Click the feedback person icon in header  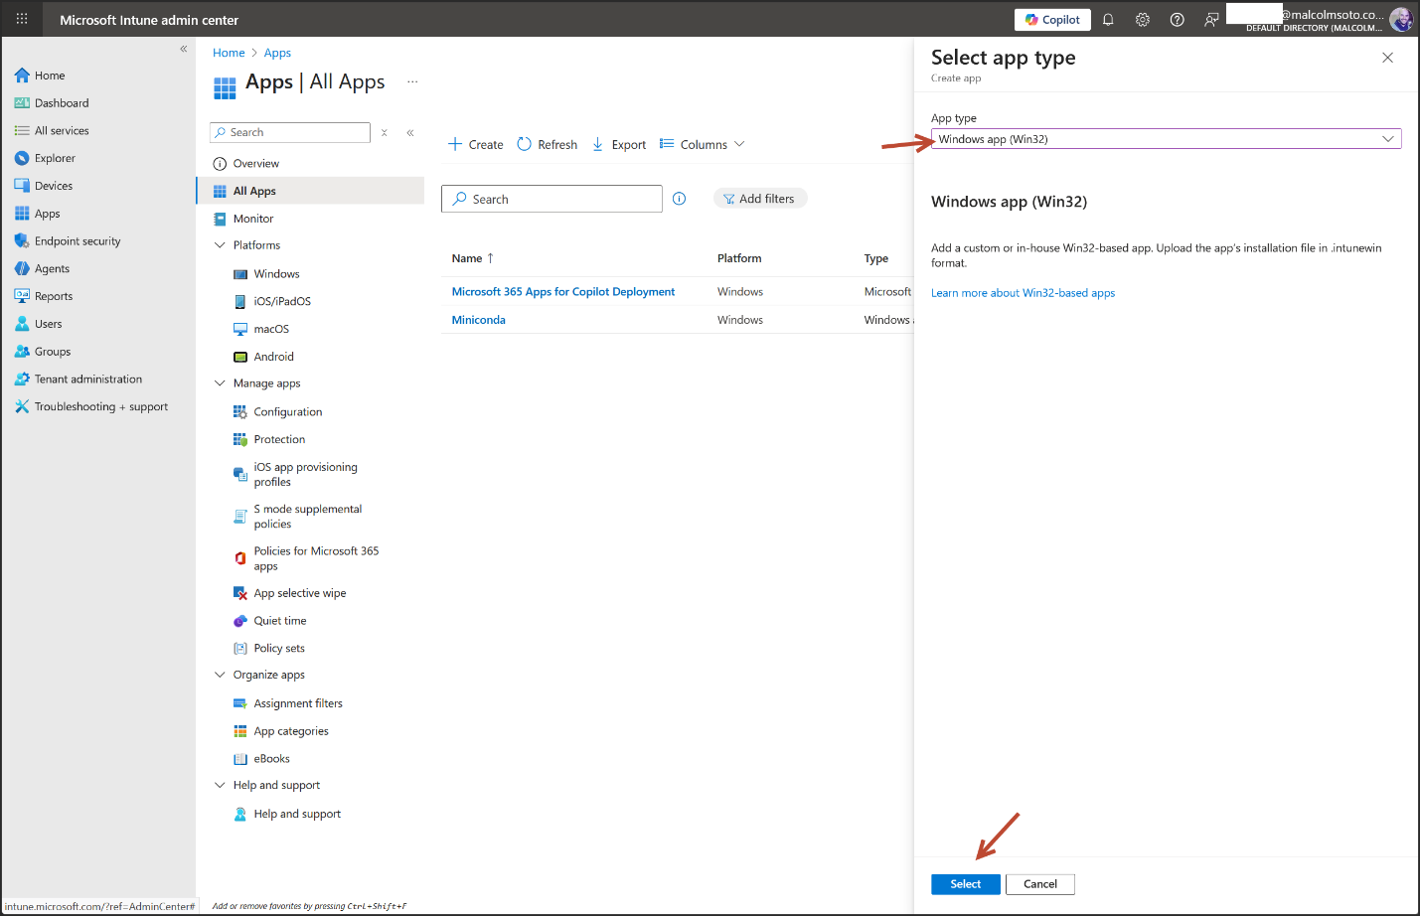(x=1211, y=20)
